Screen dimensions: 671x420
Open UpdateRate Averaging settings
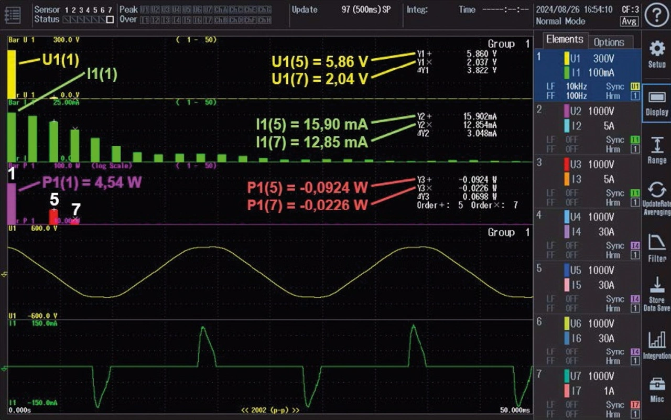[x=656, y=198]
